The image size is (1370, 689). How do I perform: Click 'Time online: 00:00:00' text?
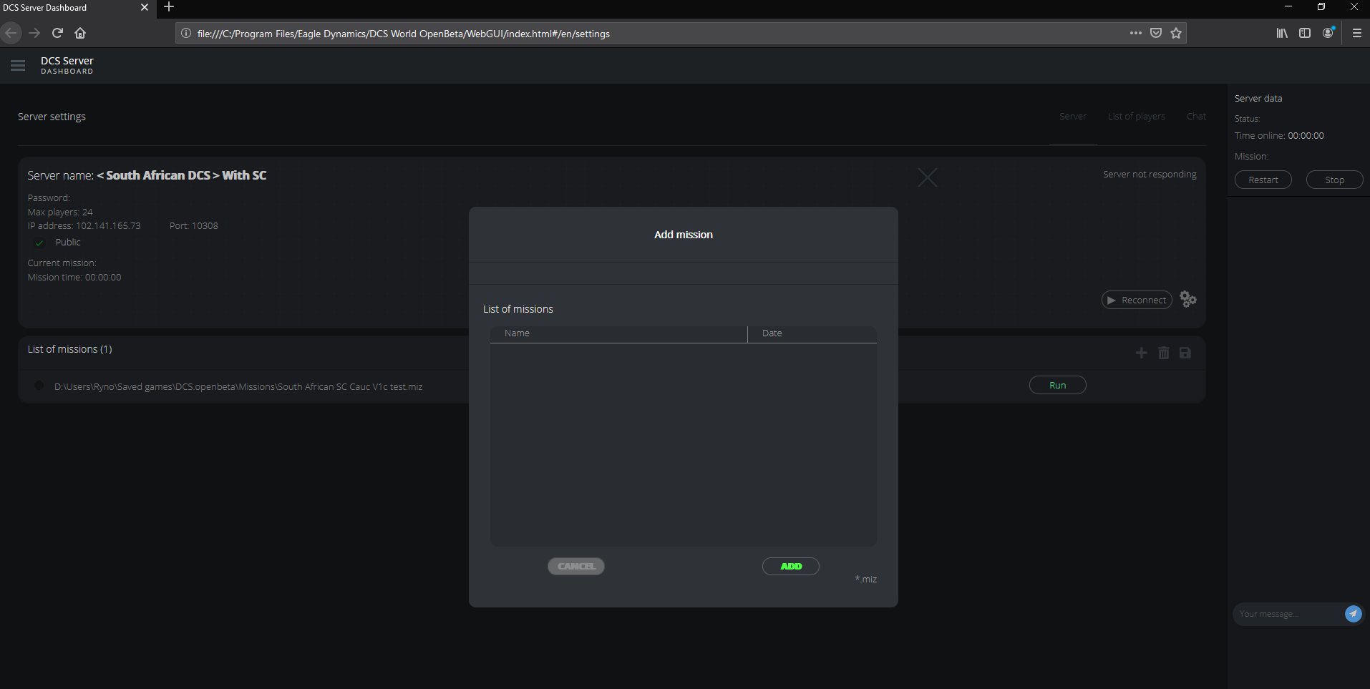(1279, 135)
